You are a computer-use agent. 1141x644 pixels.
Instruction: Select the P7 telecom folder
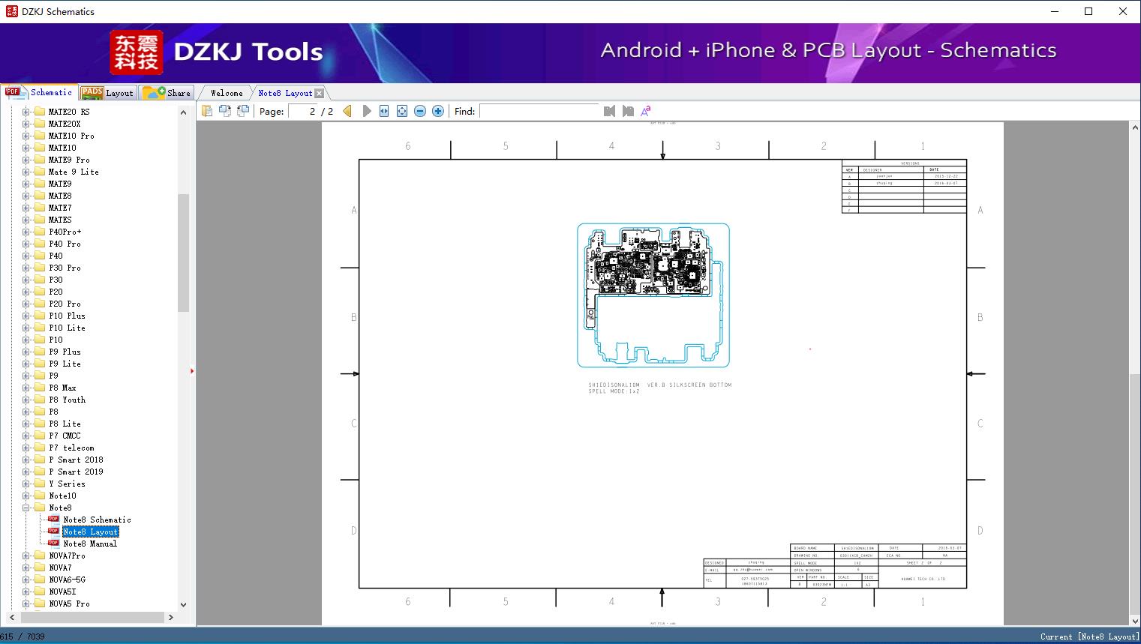71,448
